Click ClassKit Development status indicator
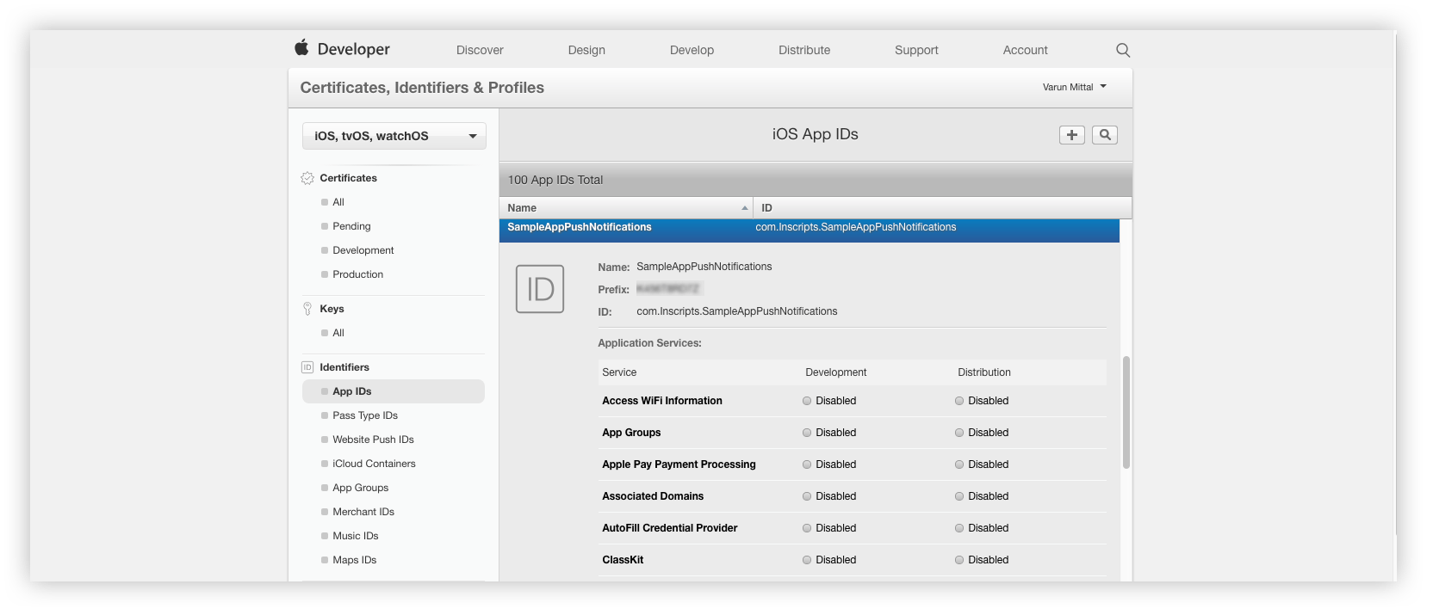 807,560
